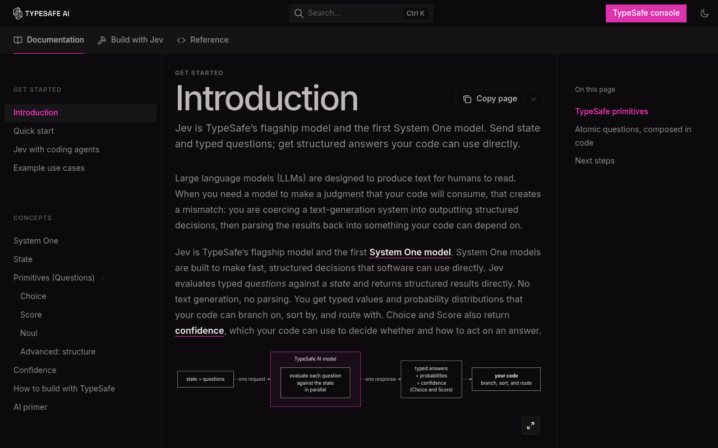The width and height of the screenshot is (718, 448).
Task: Click the TypeSafe AI logo
Action: (x=42, y=13)
